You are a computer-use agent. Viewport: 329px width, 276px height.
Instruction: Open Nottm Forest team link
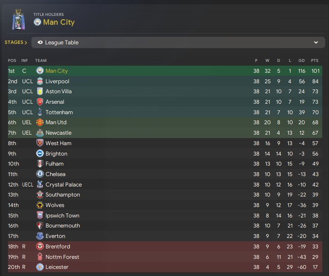tap(62, 257)
